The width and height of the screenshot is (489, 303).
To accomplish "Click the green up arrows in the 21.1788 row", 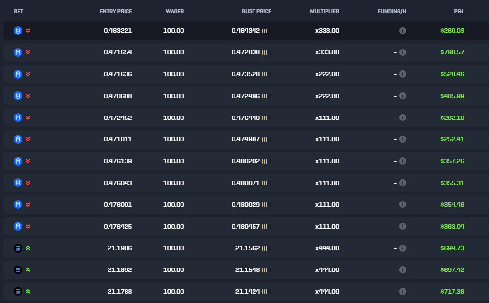I will 28,291.
